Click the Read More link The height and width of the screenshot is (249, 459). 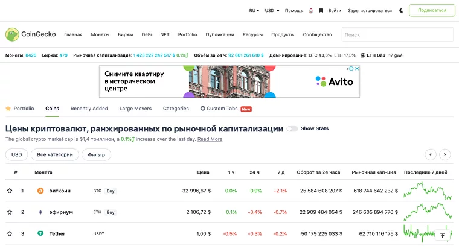click(x=210, y=139)
